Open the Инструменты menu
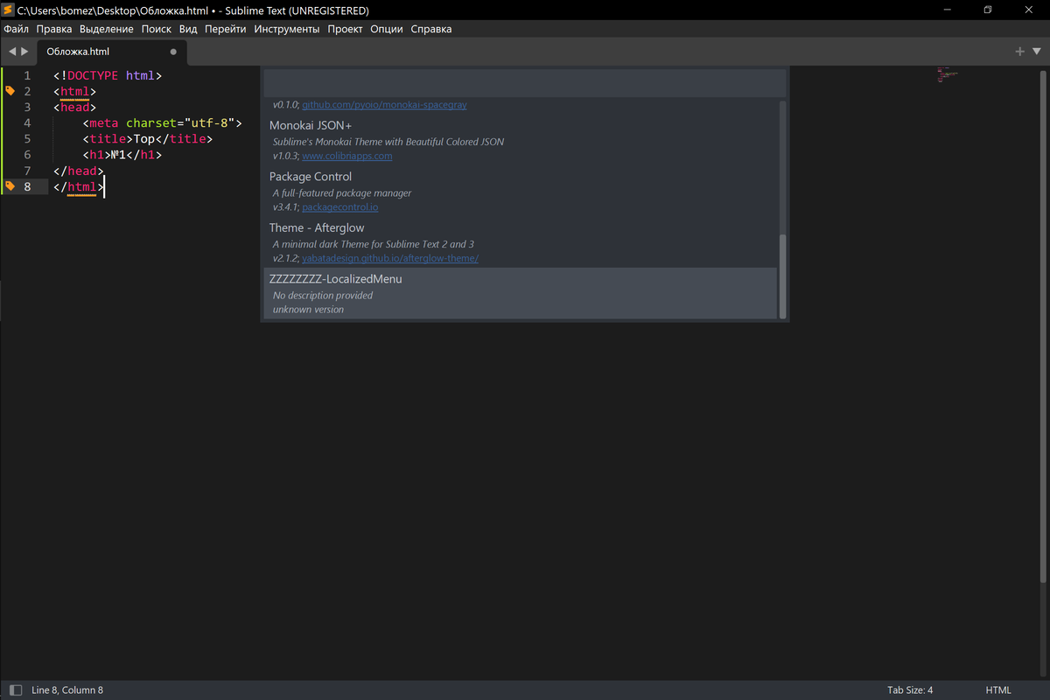Image resolution: width=1050 pixels, height=700 pixels. [287, 29]
